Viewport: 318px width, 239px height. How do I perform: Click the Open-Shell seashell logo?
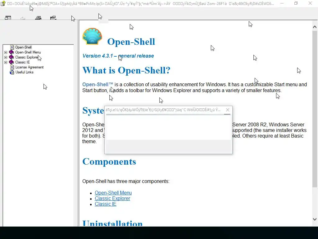point(92,36)
